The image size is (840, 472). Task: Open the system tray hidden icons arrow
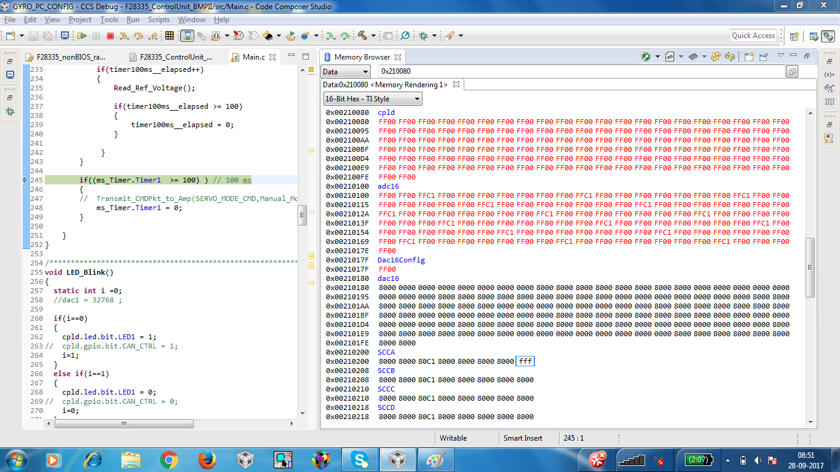click(x=728, y=460)
